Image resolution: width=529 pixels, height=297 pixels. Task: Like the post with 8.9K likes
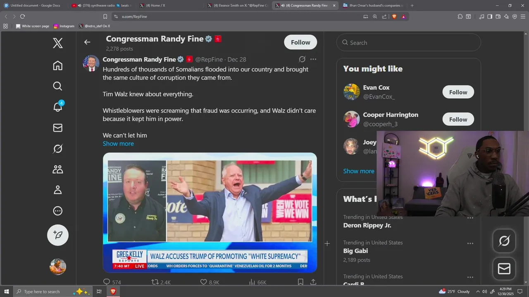[x=210, y=282]
